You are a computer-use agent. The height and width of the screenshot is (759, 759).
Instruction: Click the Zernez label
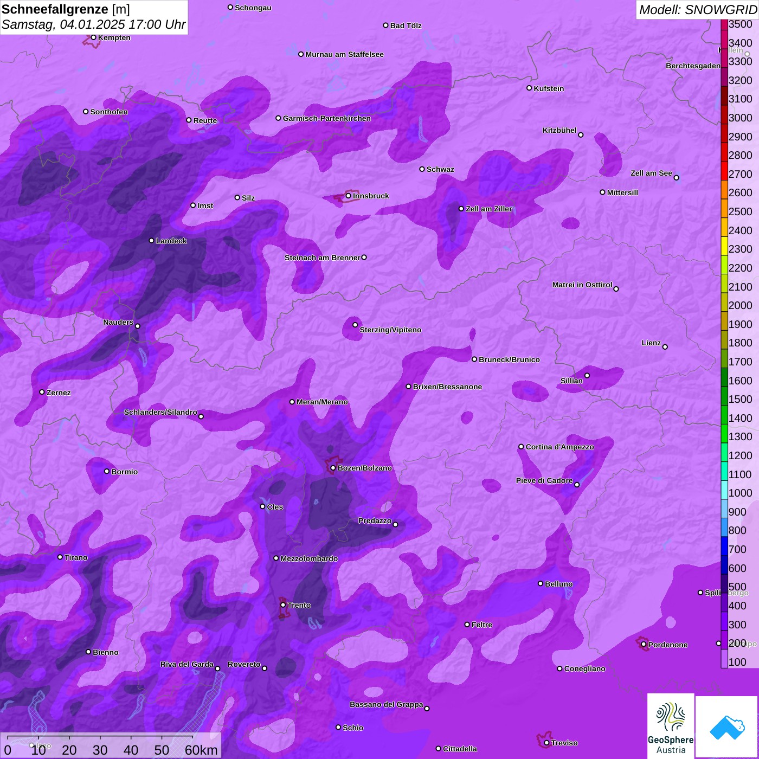[59, 393]
